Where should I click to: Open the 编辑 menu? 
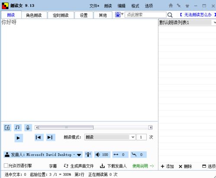coord(122,6)
